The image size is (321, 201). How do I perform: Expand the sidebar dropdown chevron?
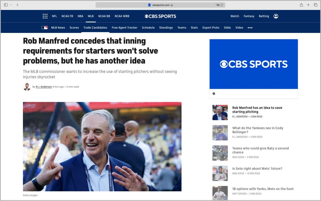pyautogui.click(x=11, y=5)
